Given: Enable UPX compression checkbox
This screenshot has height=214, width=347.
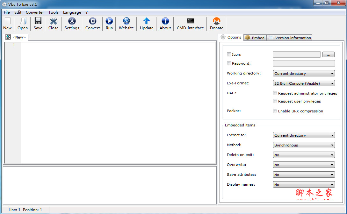Looking at the screenshot, I should 275,111.
